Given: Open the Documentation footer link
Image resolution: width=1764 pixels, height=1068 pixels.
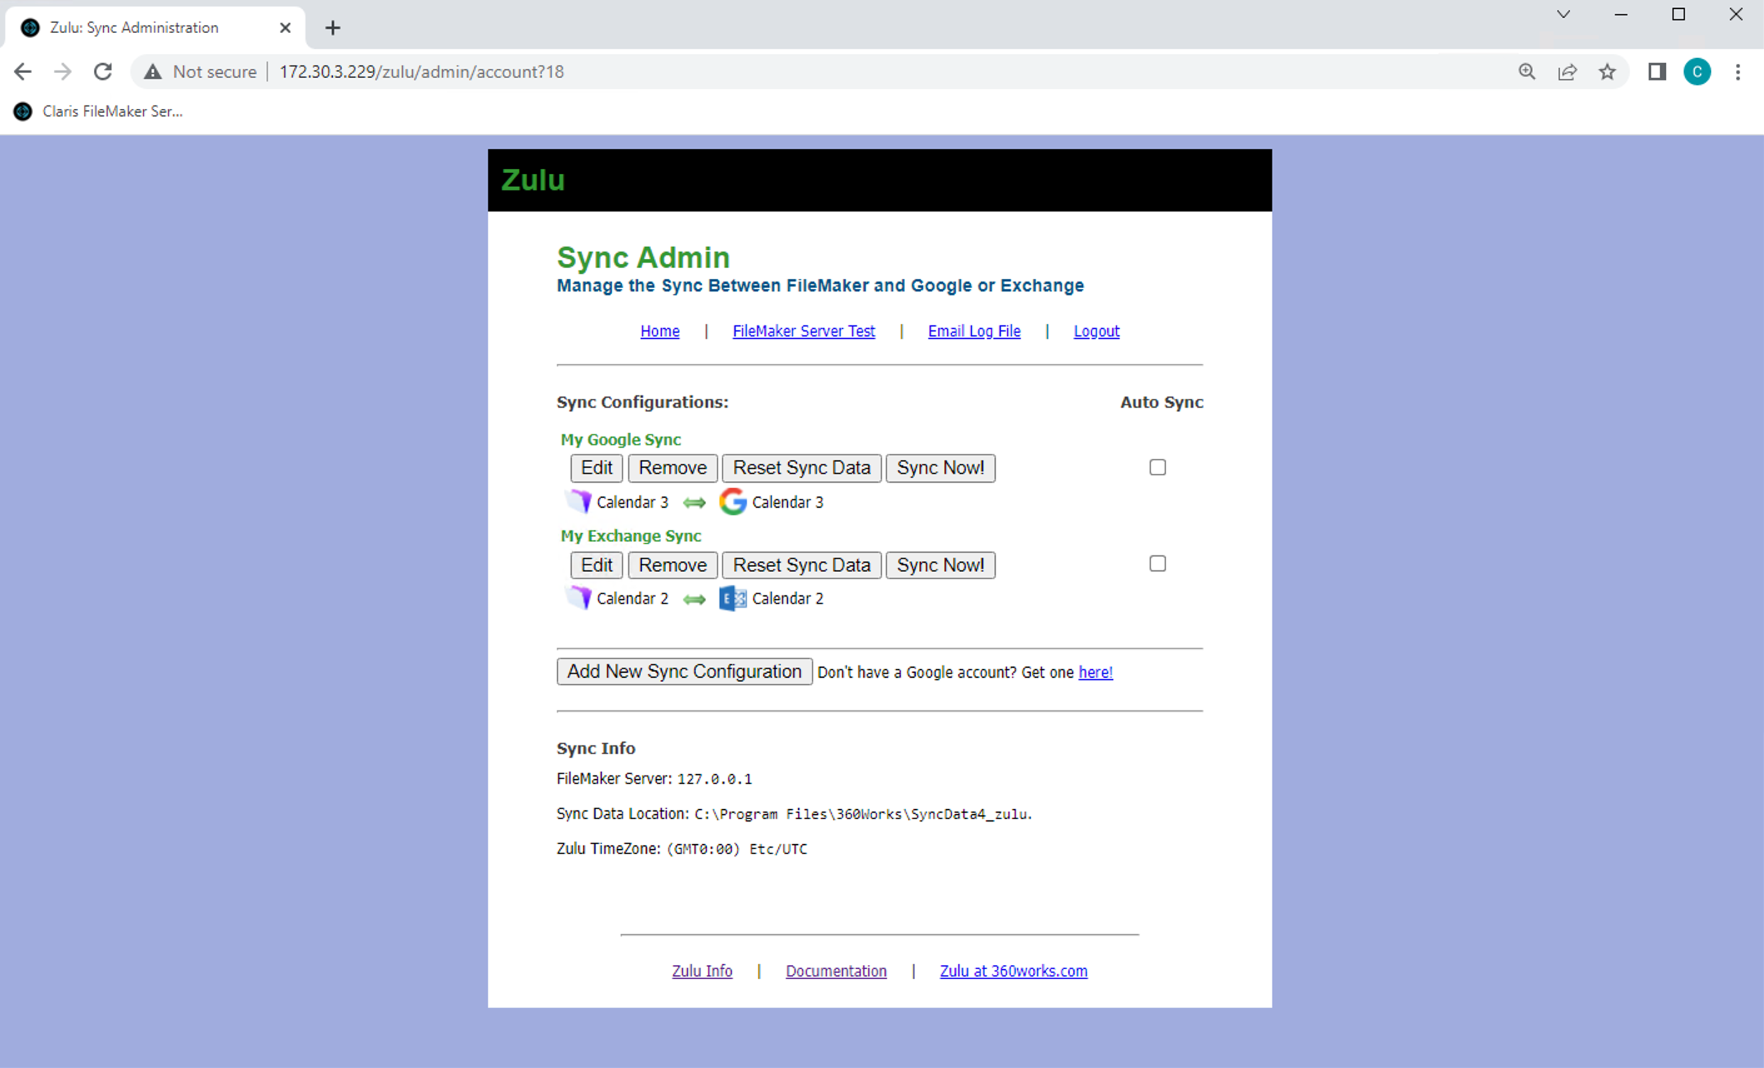Looking at the screenshot, I should click(836, 970).
